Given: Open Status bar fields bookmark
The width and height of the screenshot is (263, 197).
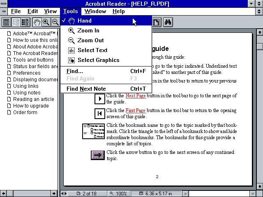Looking at the screenshot, I should pyautogui.click(x=35, y=66).
